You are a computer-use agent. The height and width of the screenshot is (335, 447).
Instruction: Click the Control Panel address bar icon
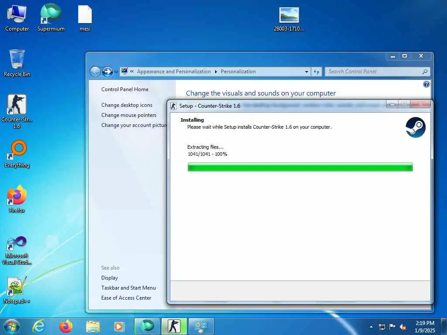point(124,71)
